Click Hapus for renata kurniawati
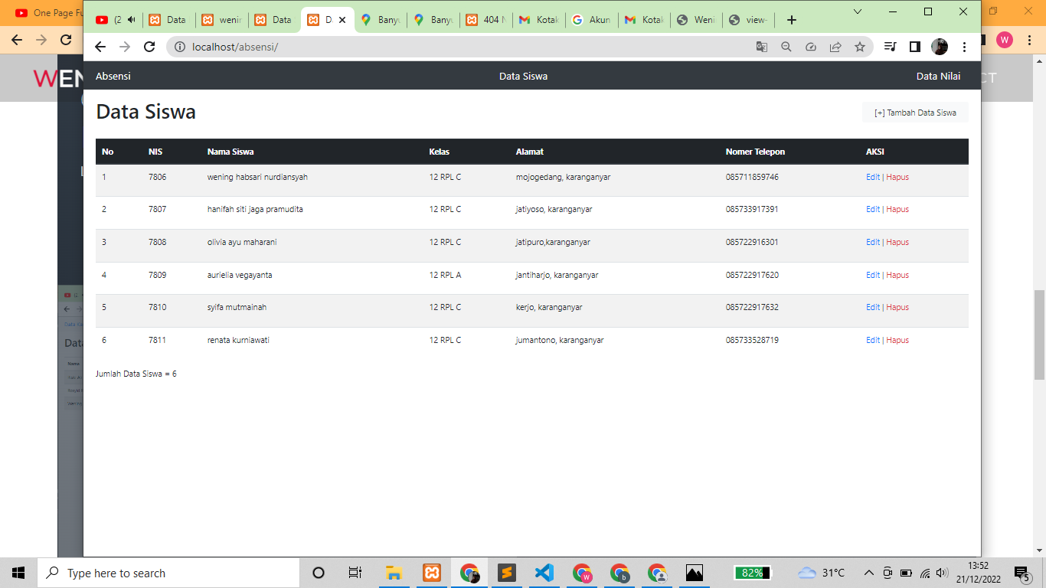This screenshot has height=588, width=1046. coord(897,340)
